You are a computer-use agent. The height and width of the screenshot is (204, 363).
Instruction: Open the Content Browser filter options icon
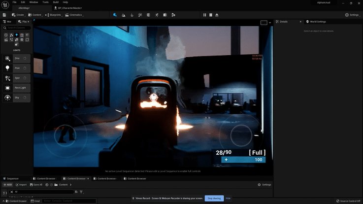(x=81, y=192)
